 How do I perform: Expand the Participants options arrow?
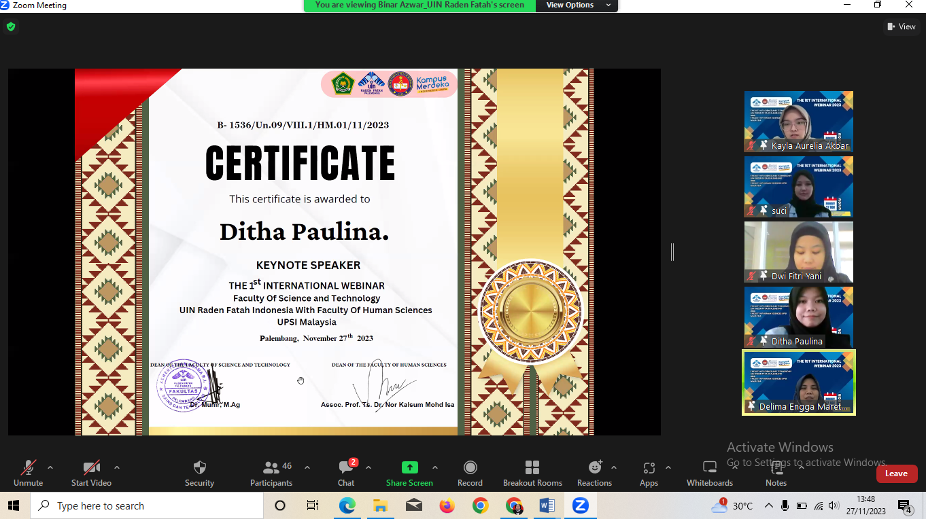point(307,467)
